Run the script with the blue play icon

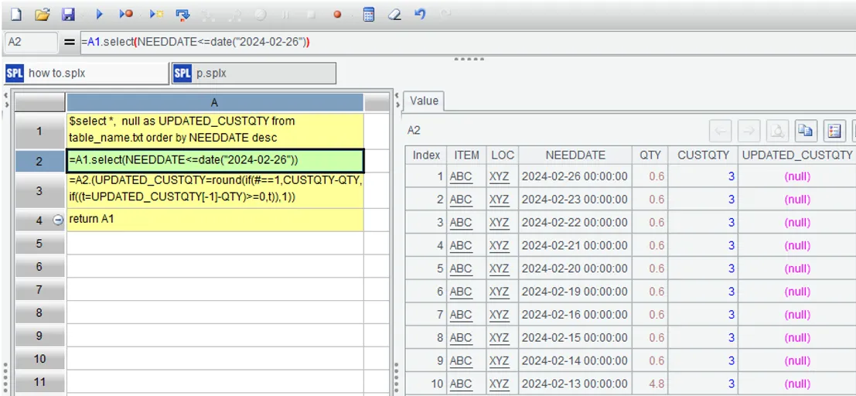point(99,15)
